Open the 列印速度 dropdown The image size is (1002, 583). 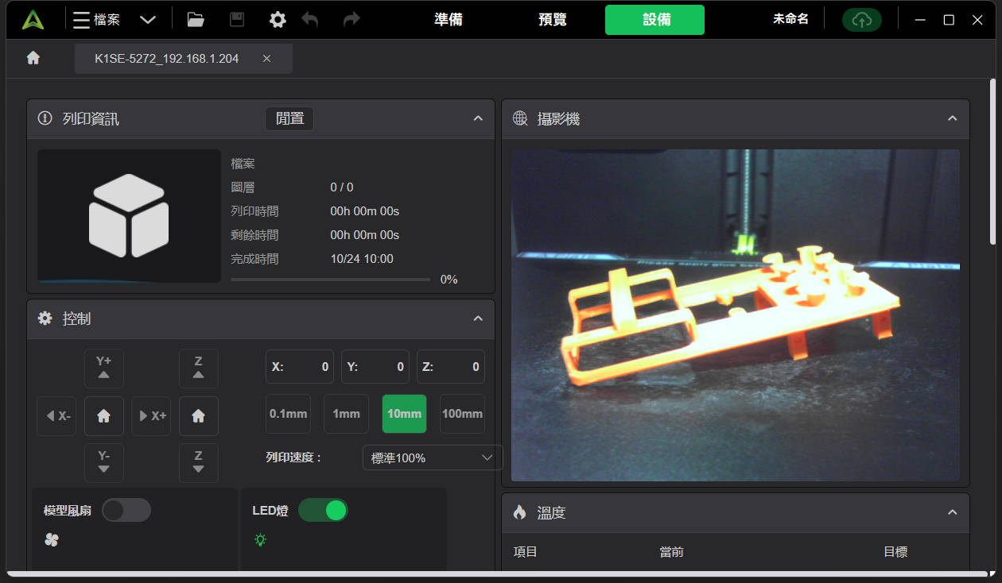[x=432, y=458]
